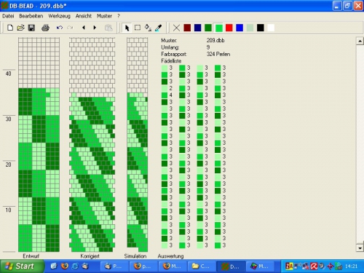This screenshot has width=364, height=273.
Task: Select the X empty-bead swatch
Action: point(176,28)
